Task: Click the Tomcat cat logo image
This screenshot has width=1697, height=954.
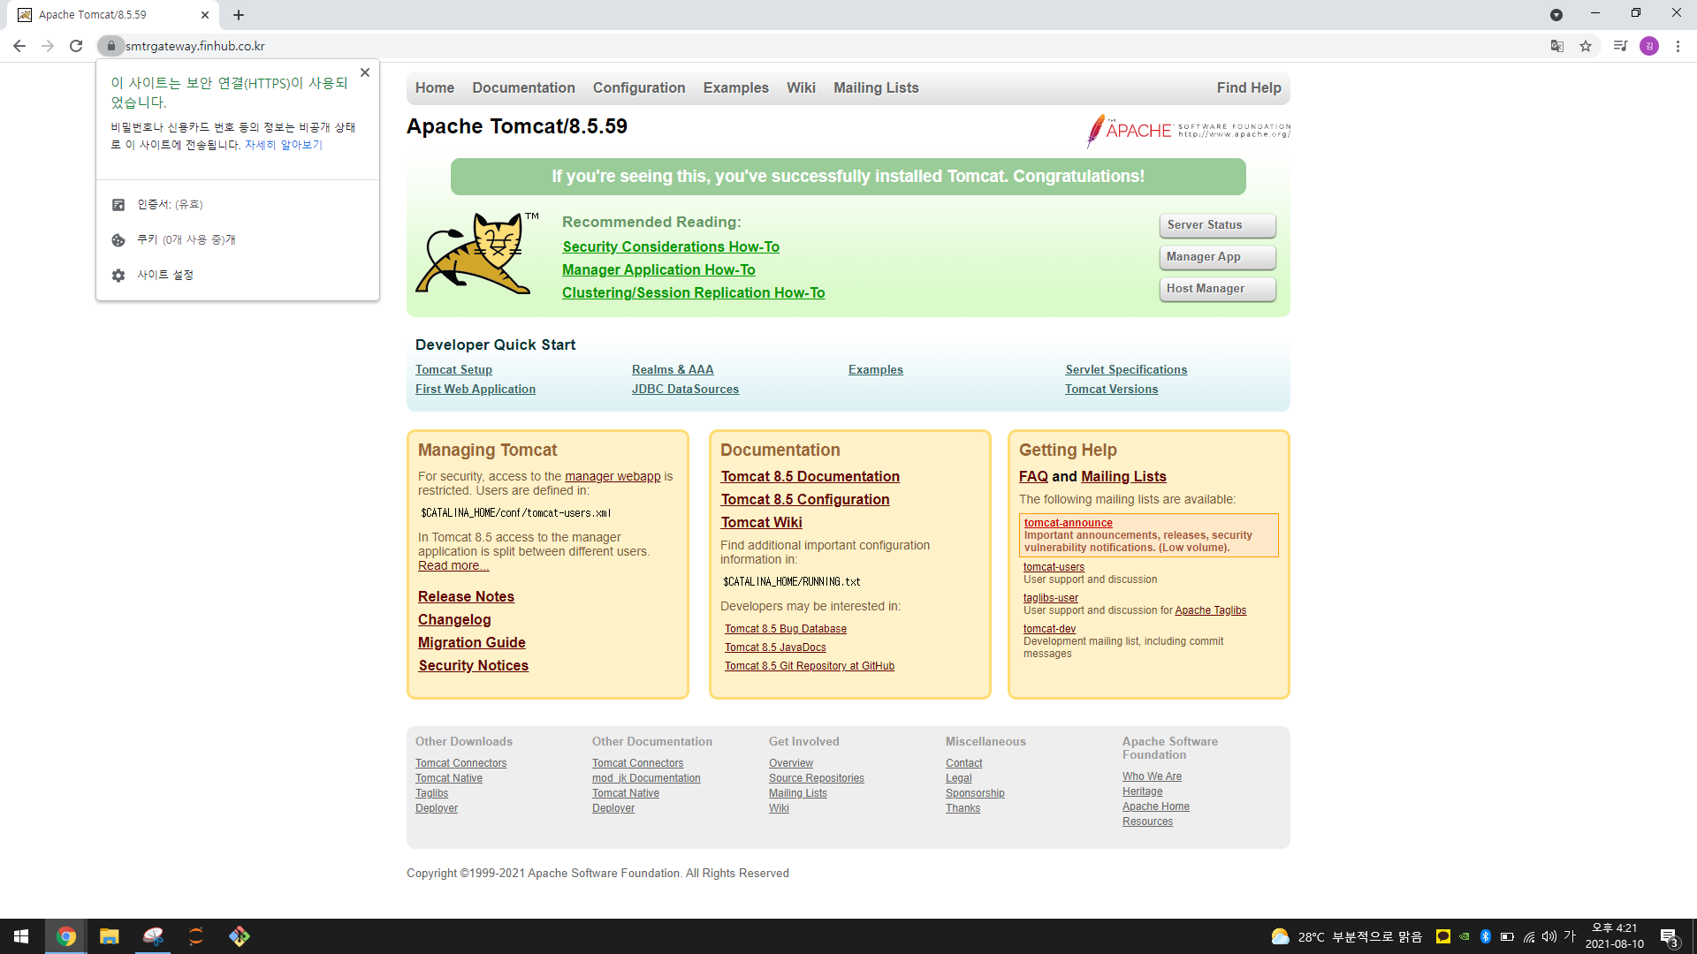Action: 477,254
